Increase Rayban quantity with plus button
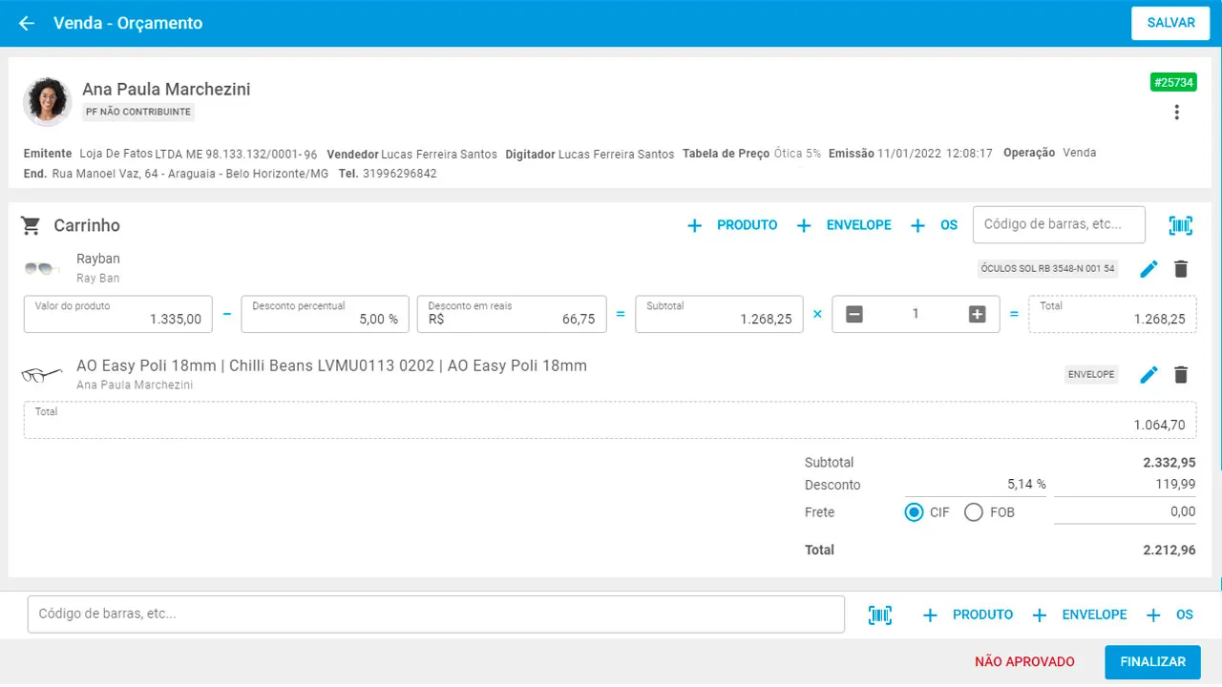Screen dimensions: 1222x687 point(977,314)
